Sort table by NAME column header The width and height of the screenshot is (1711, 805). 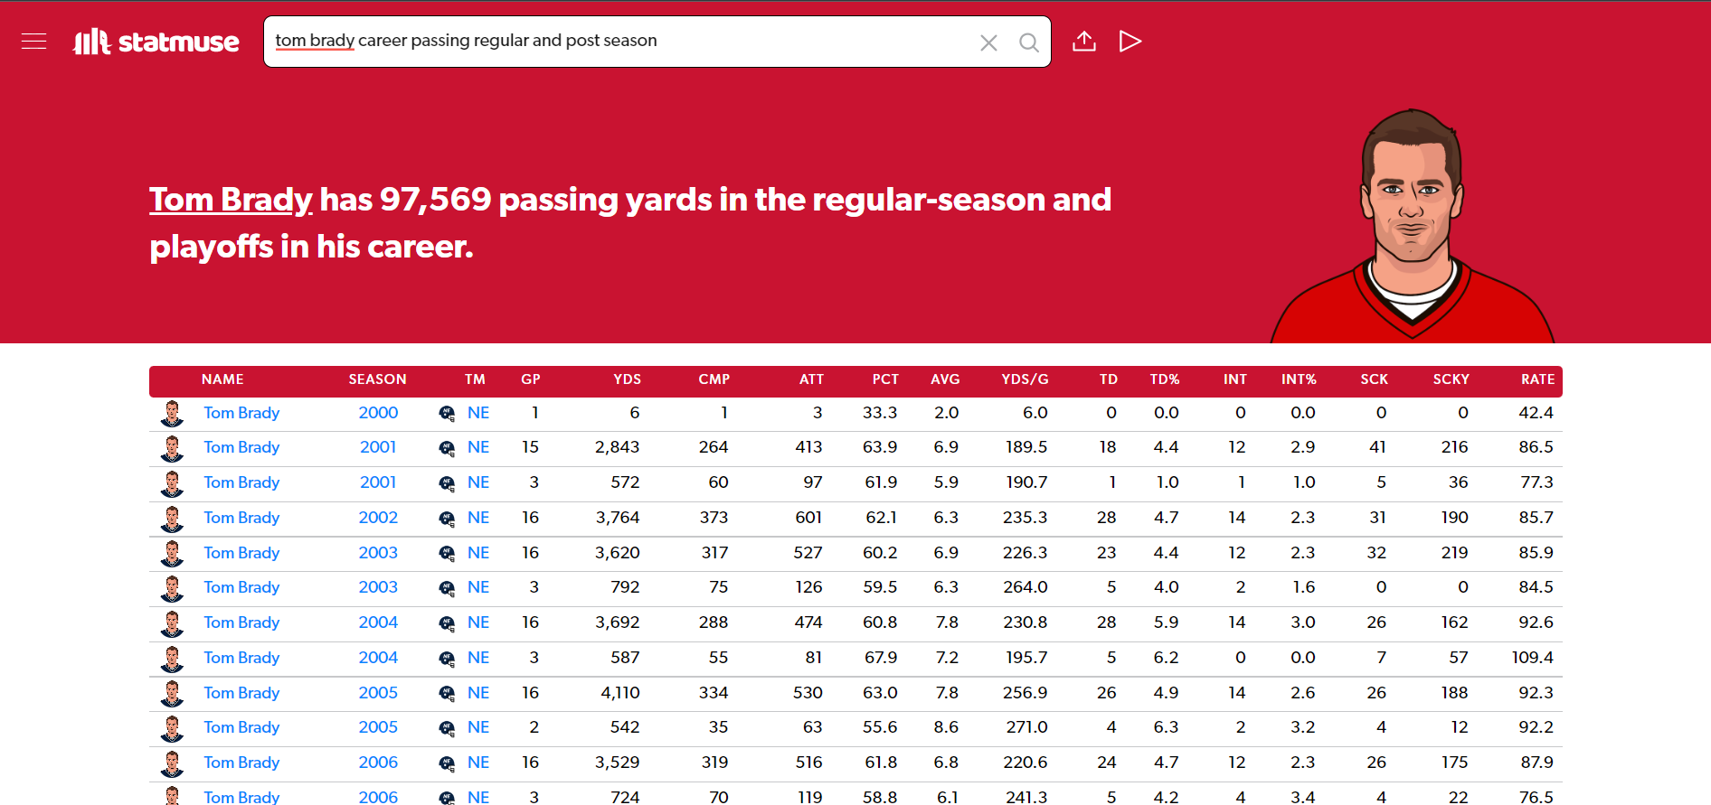coord(222,379)
